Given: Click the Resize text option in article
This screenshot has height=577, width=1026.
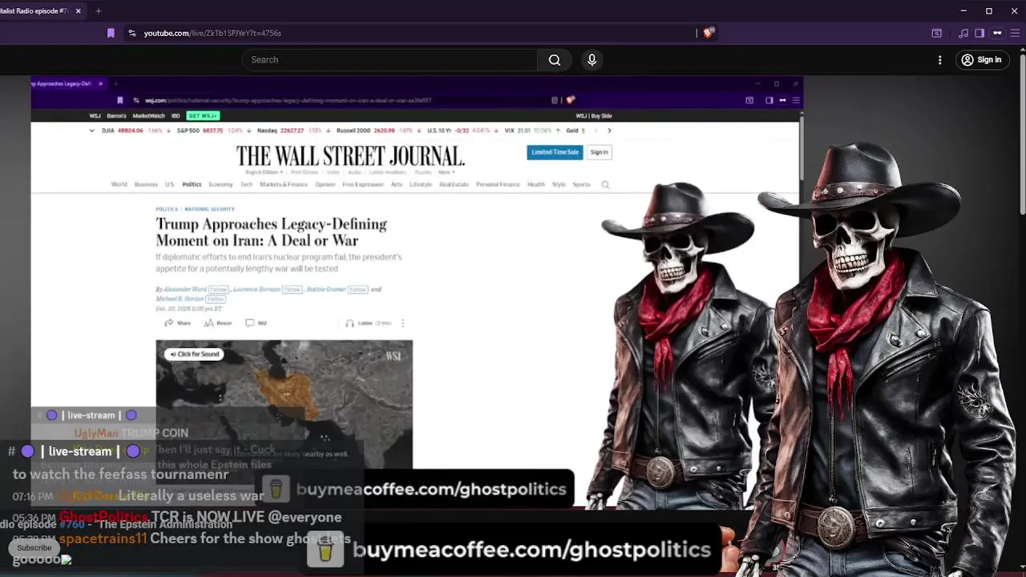Looking at the screenshot, I should point(217,323).
